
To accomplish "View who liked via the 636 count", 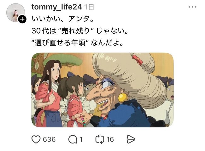I will point(49,139).
